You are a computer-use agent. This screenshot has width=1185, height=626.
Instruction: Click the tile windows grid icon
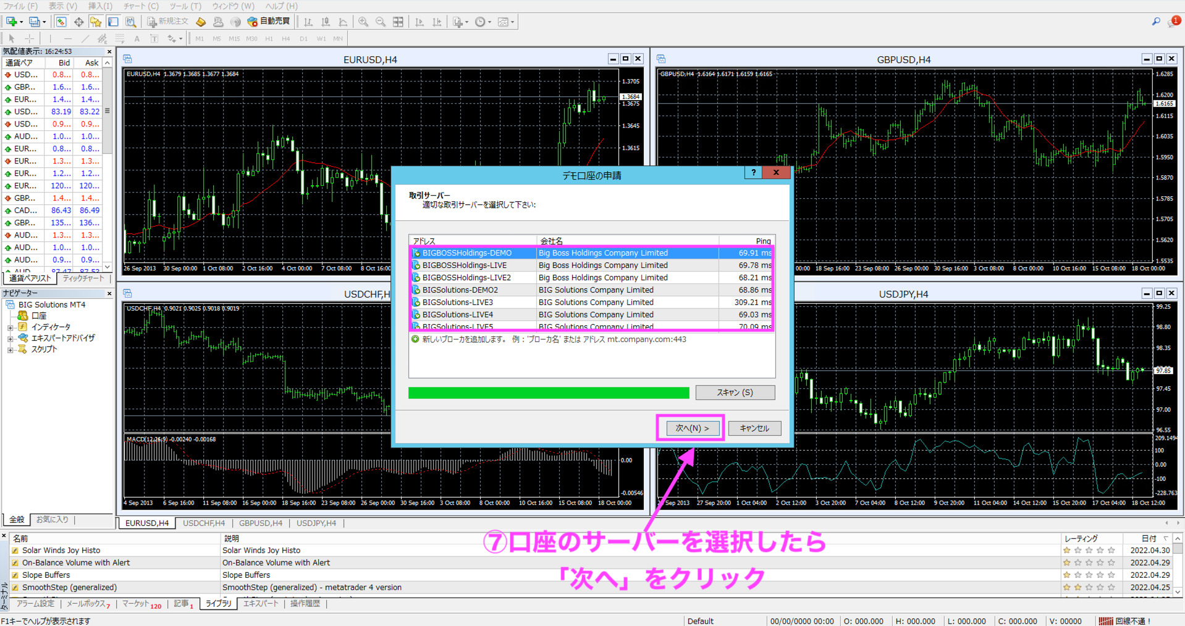pos(398,22)
